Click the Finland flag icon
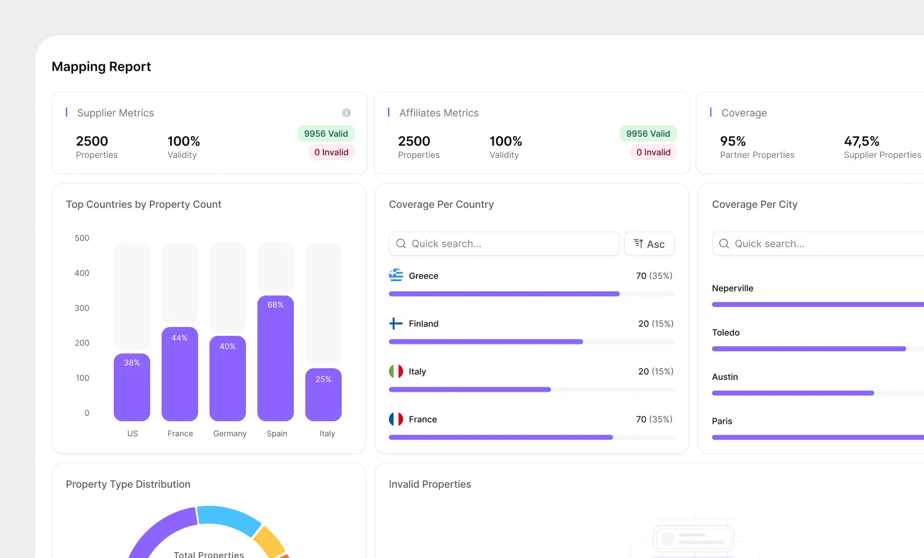 click(396, 323)
